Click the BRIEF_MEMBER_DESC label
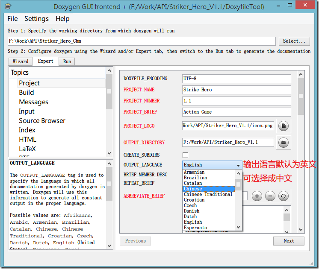 (x=145, y=175)
